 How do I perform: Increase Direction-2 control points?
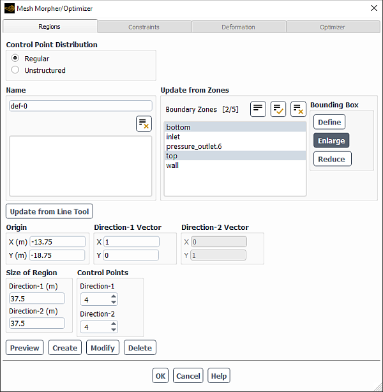[x=114, y=324]
